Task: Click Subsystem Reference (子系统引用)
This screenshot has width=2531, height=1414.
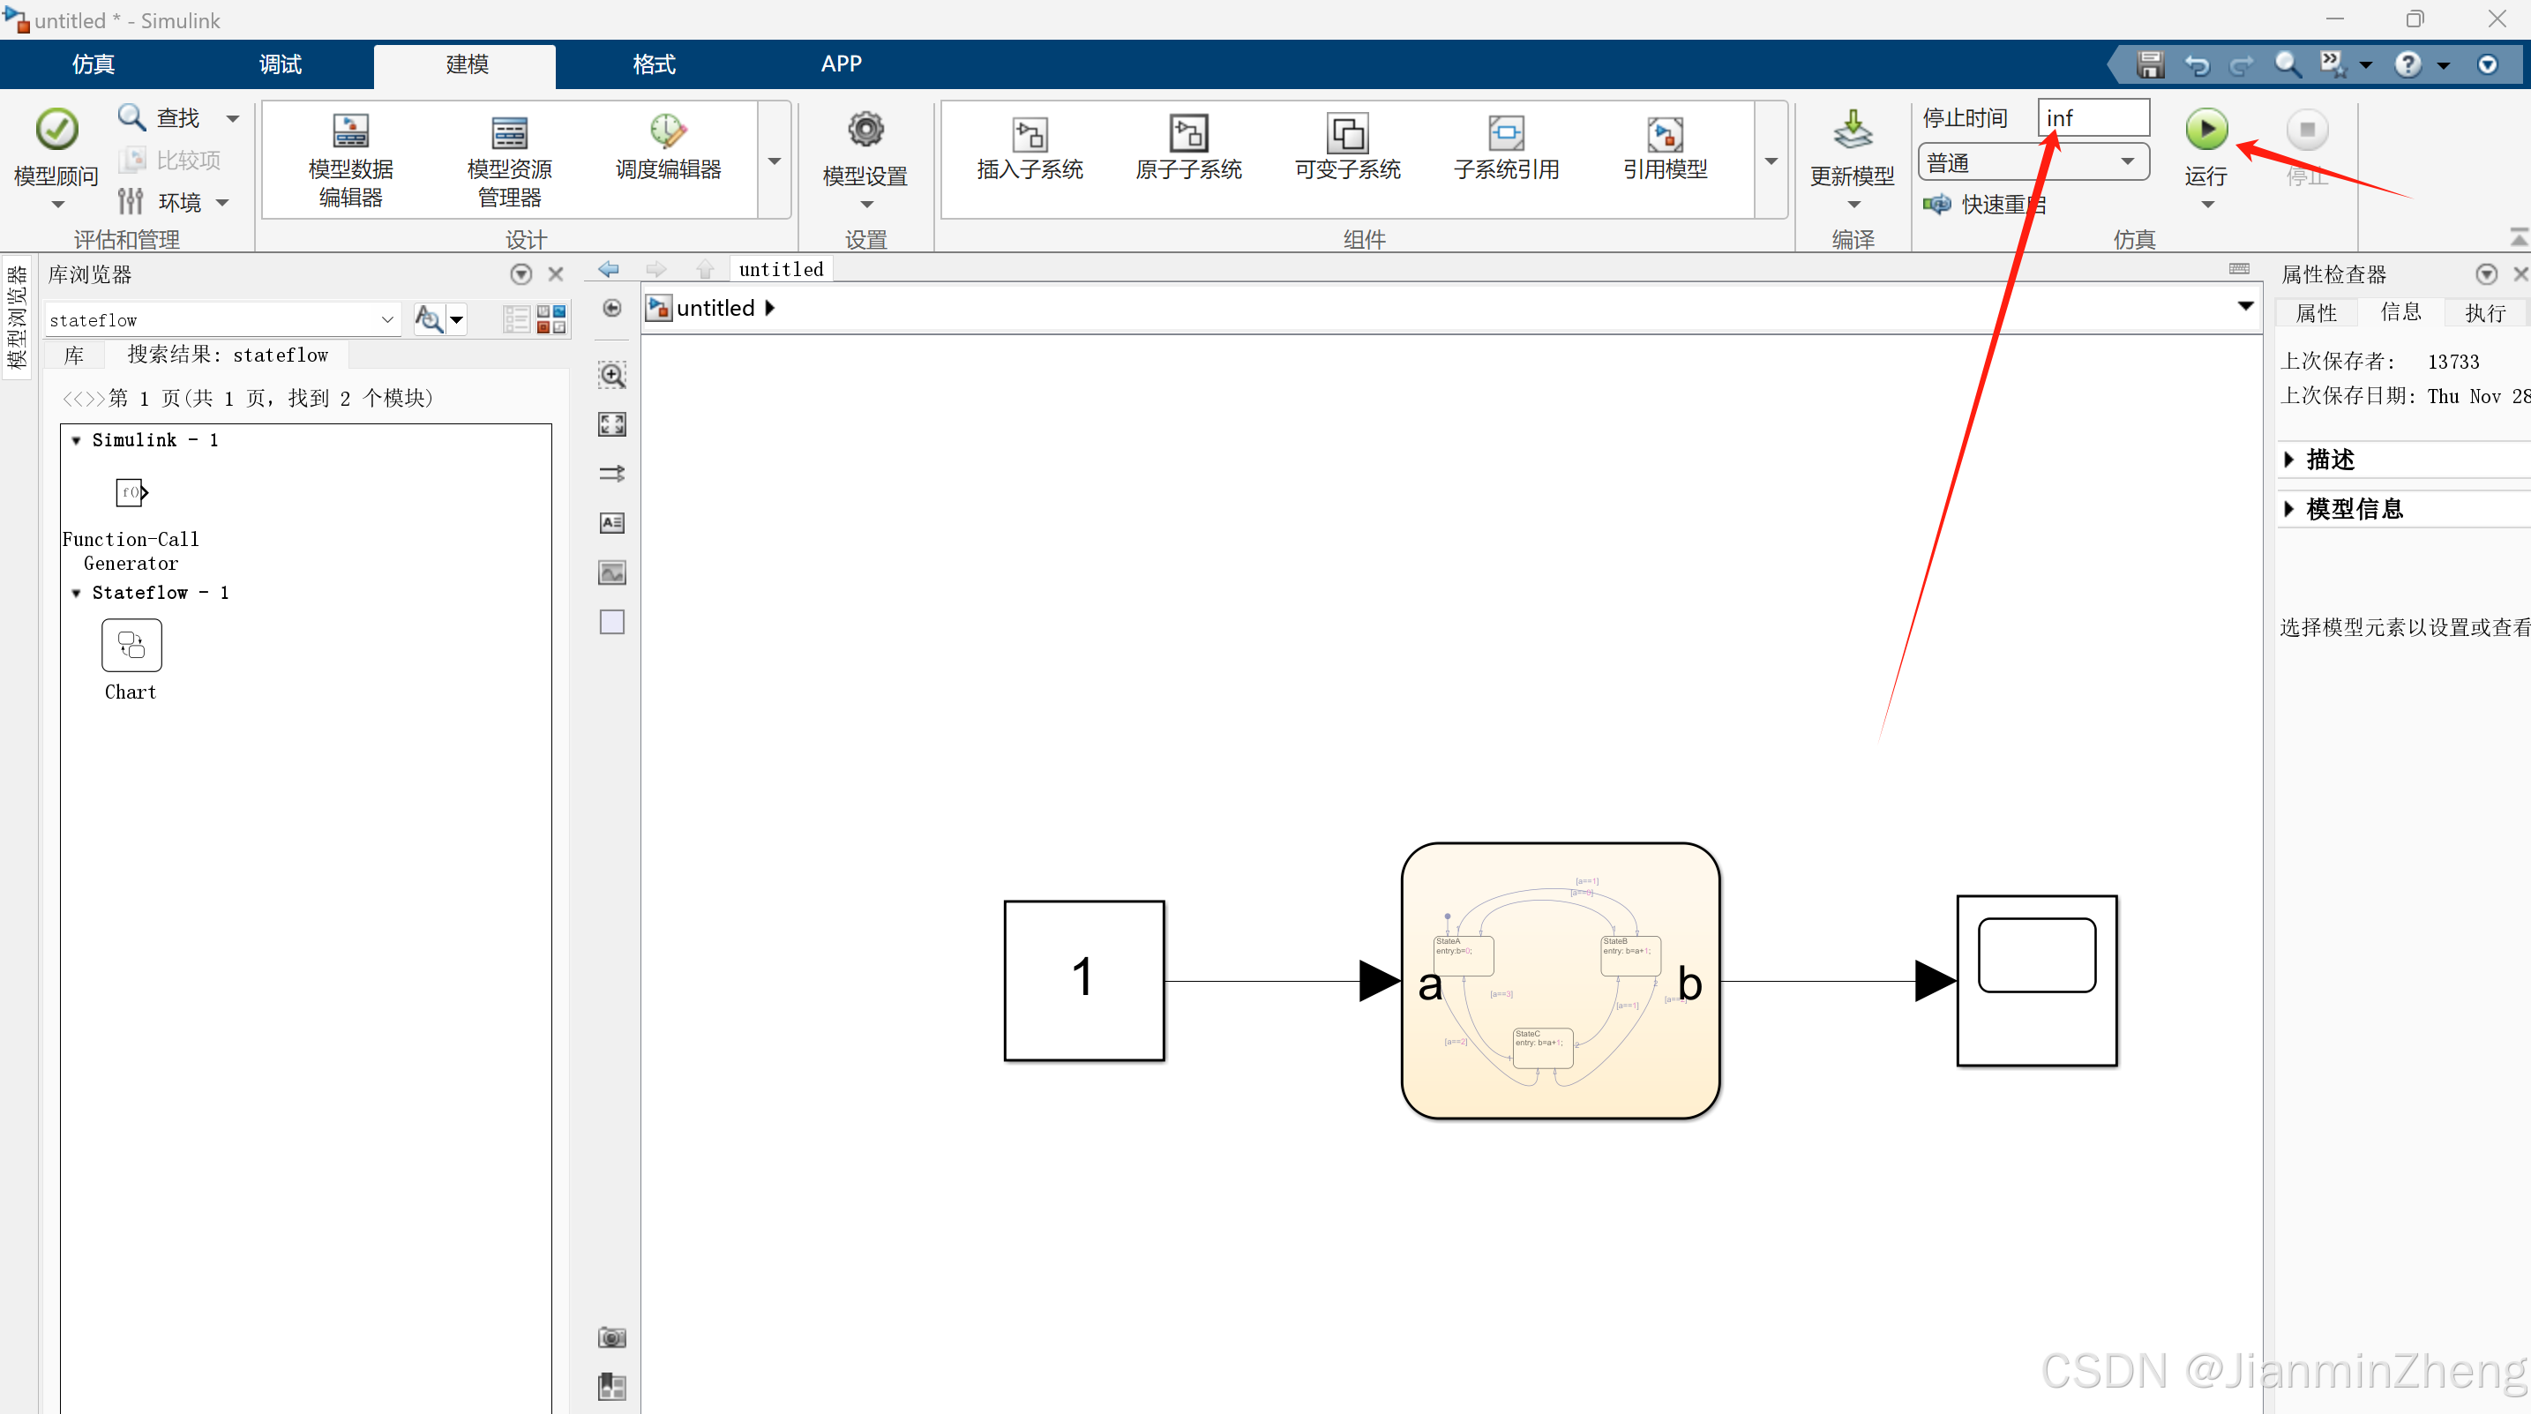Action: coord(1506,147)
